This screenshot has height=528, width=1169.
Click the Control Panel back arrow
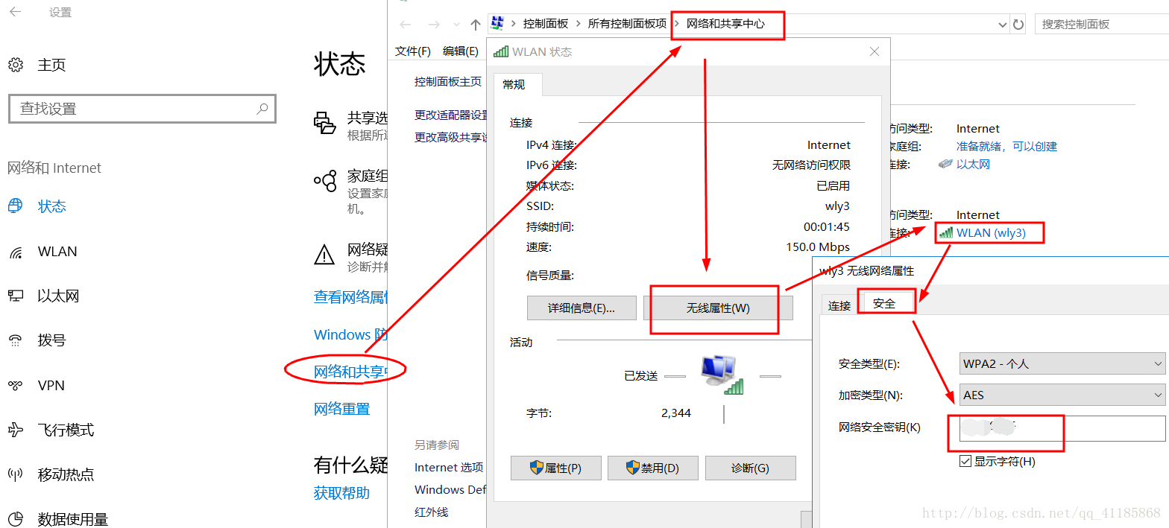(x=406, y=24)
